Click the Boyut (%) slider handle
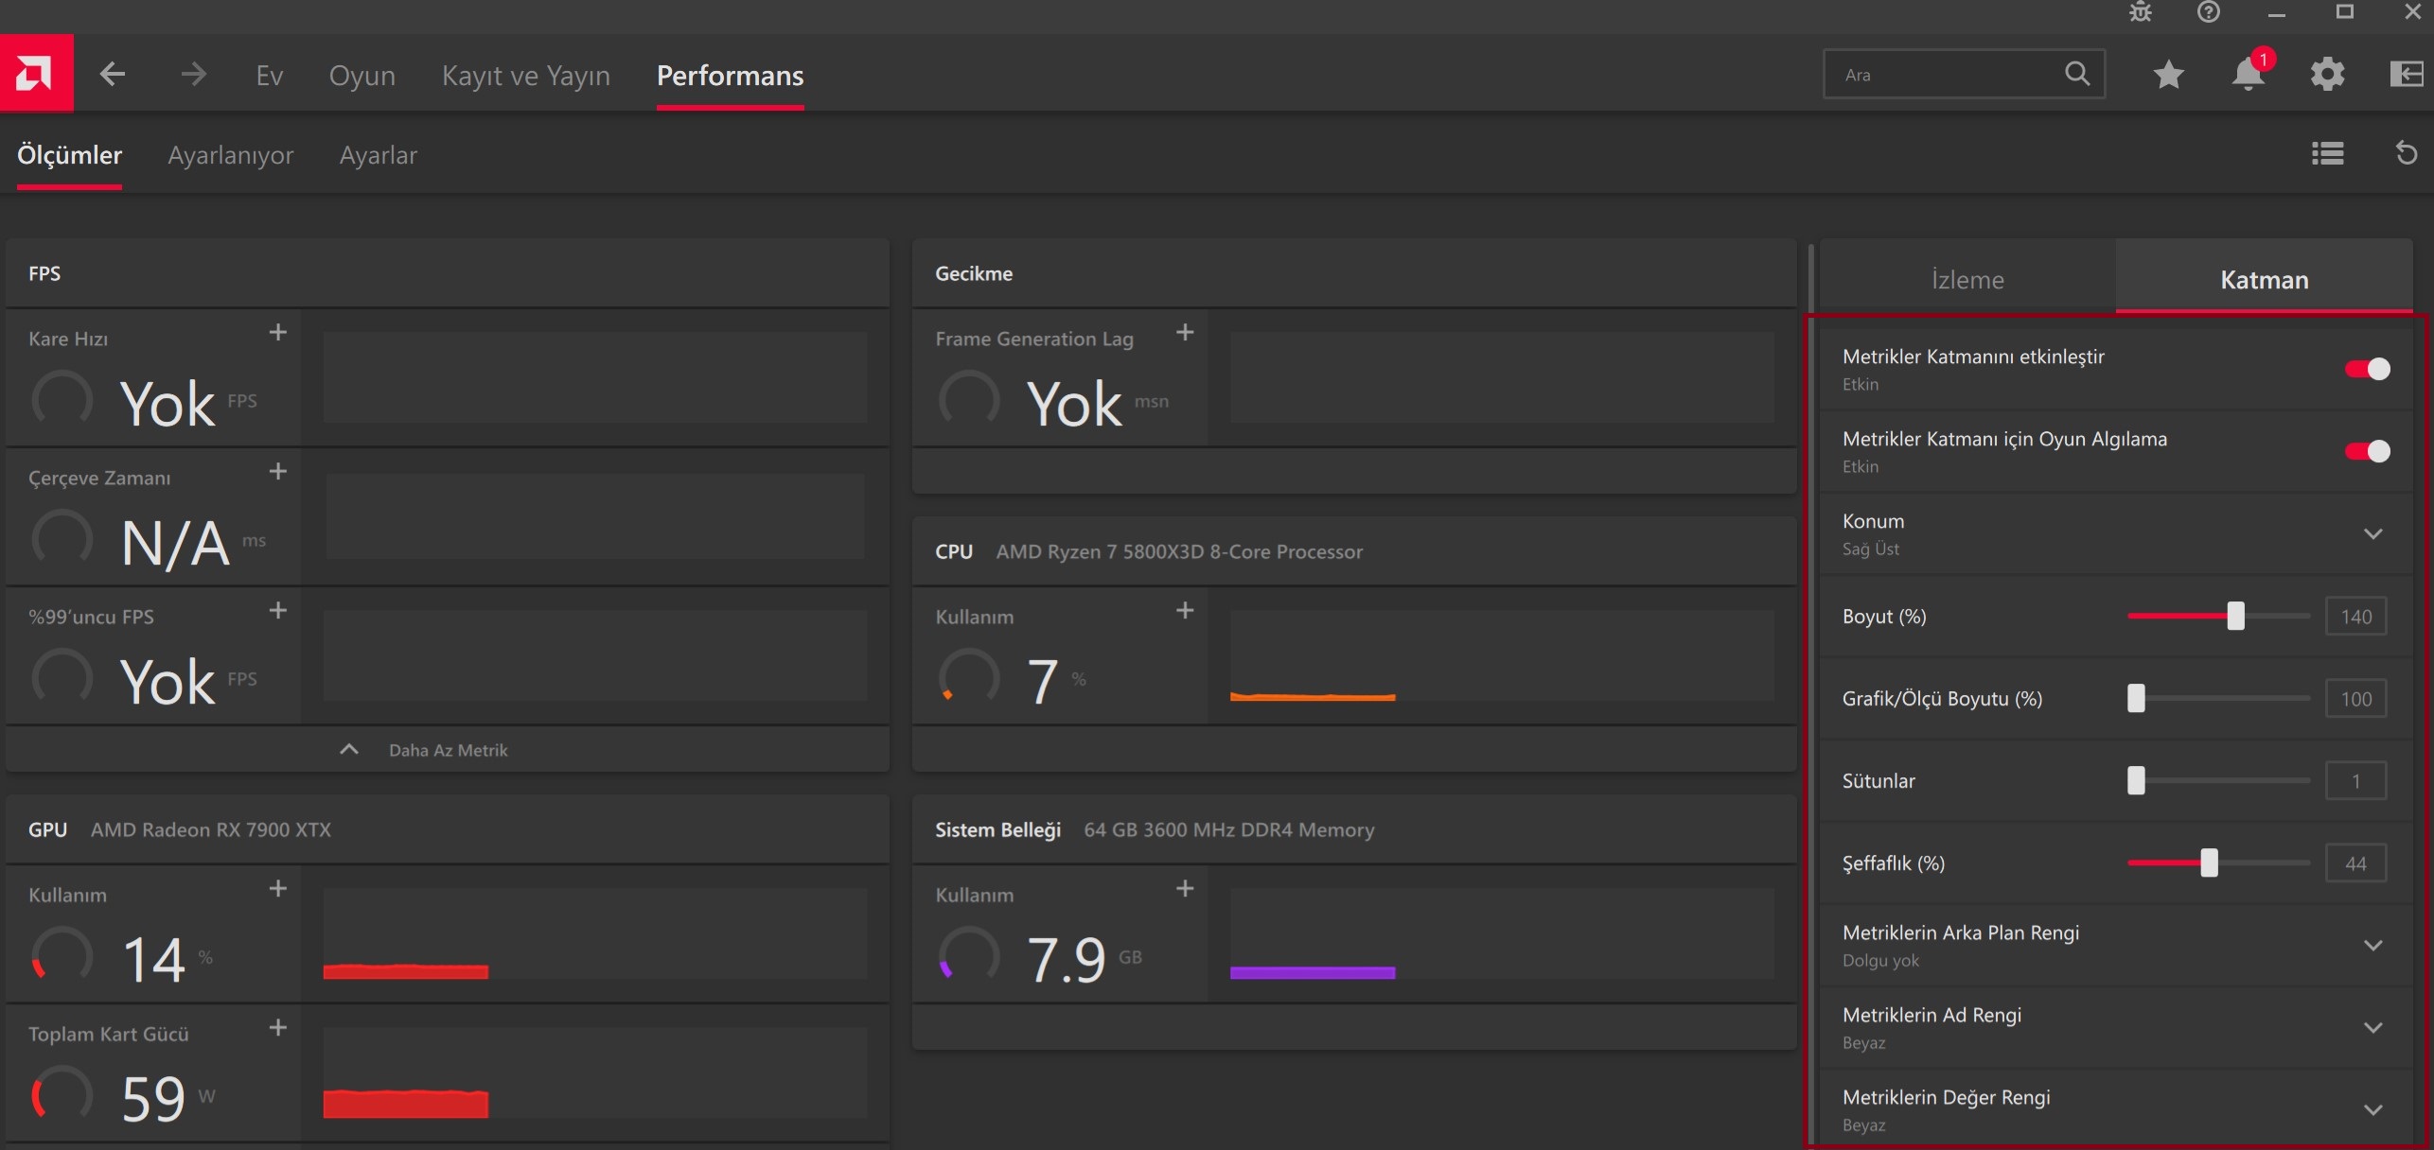Screen dimensions: 2434x1150 click(2235, 616)
